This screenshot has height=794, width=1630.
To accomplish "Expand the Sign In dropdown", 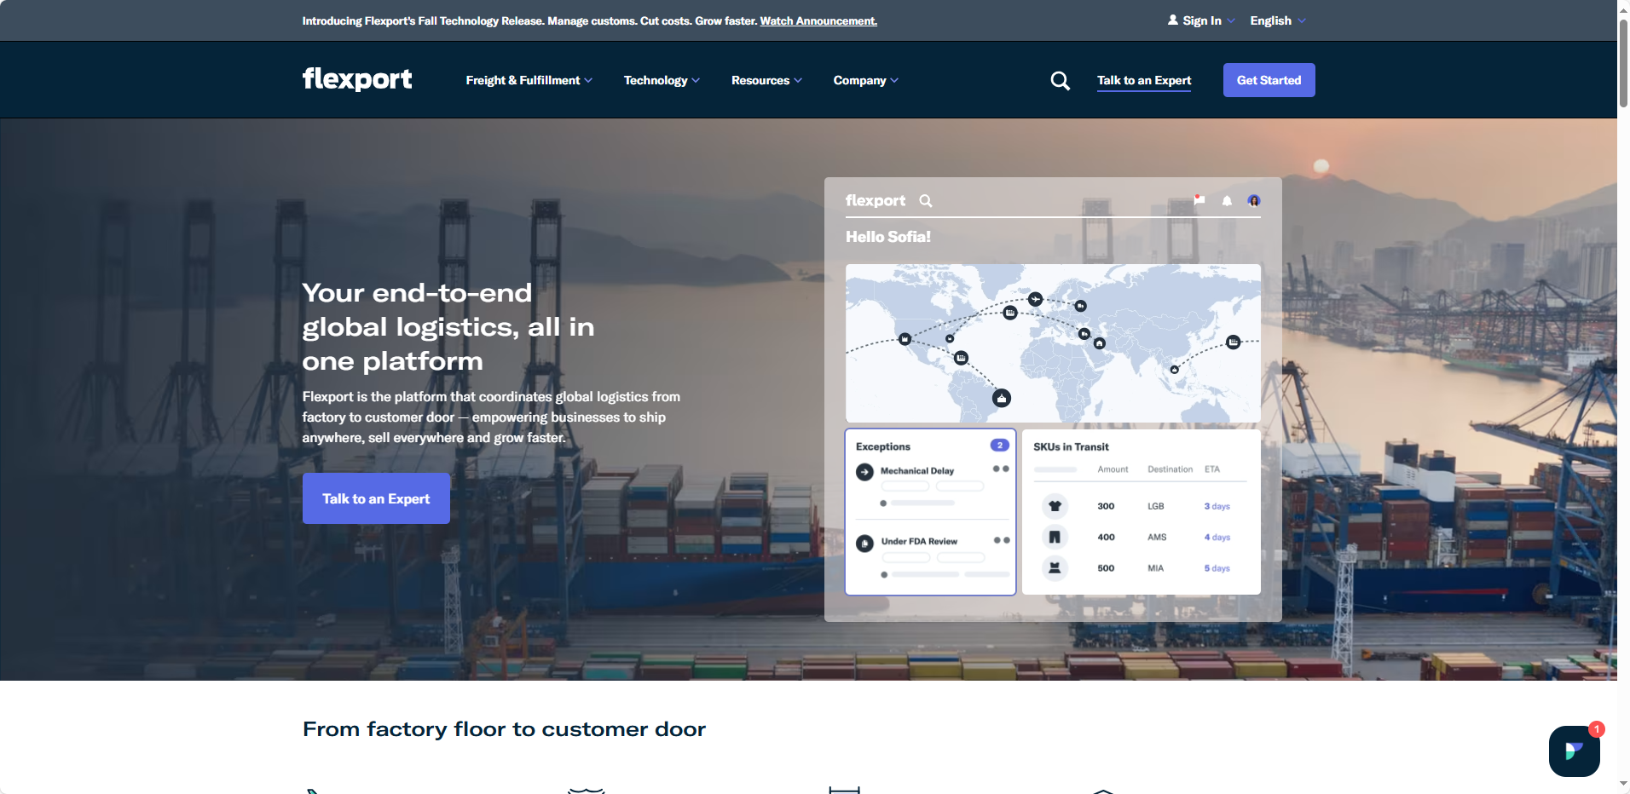I will coord(1201,20).
